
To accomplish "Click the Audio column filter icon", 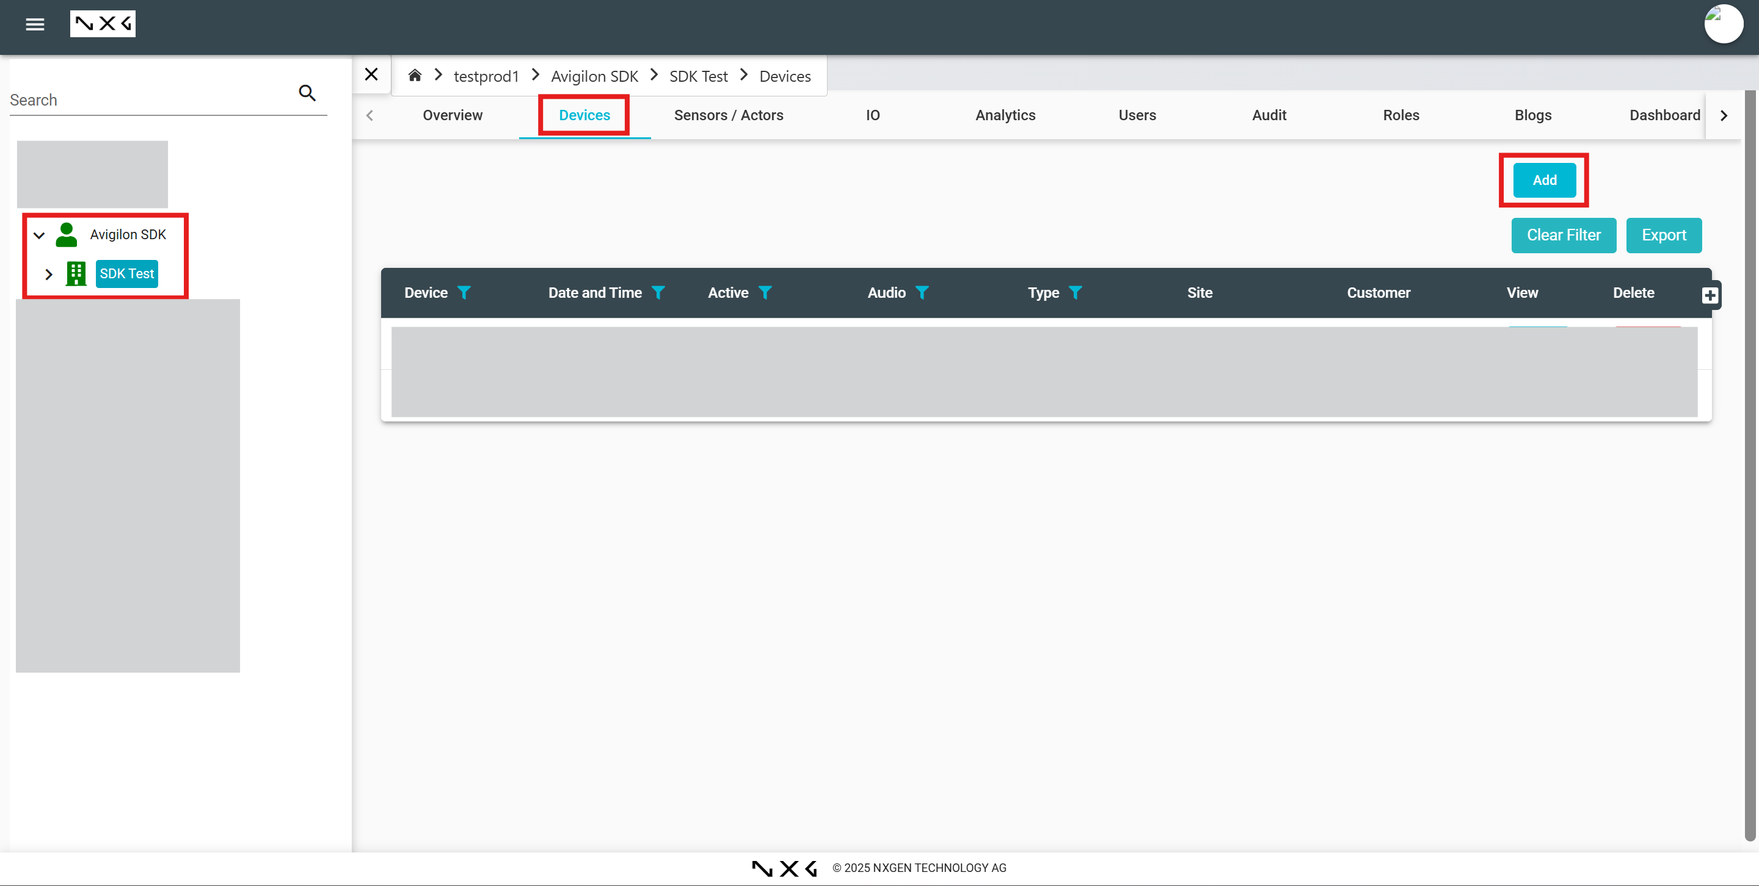I will tap(922, 293).
